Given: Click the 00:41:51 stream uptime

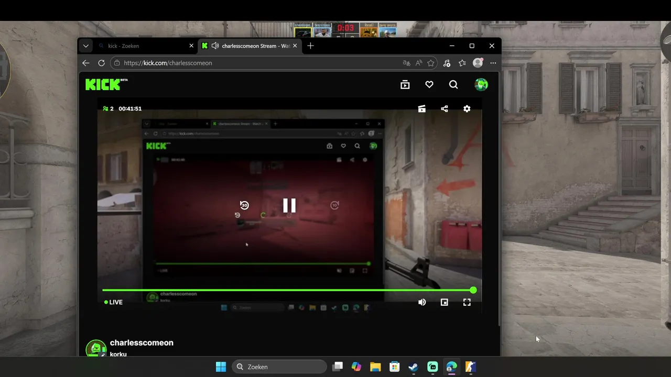Looking at the screenshot, I should pos(130,109).
